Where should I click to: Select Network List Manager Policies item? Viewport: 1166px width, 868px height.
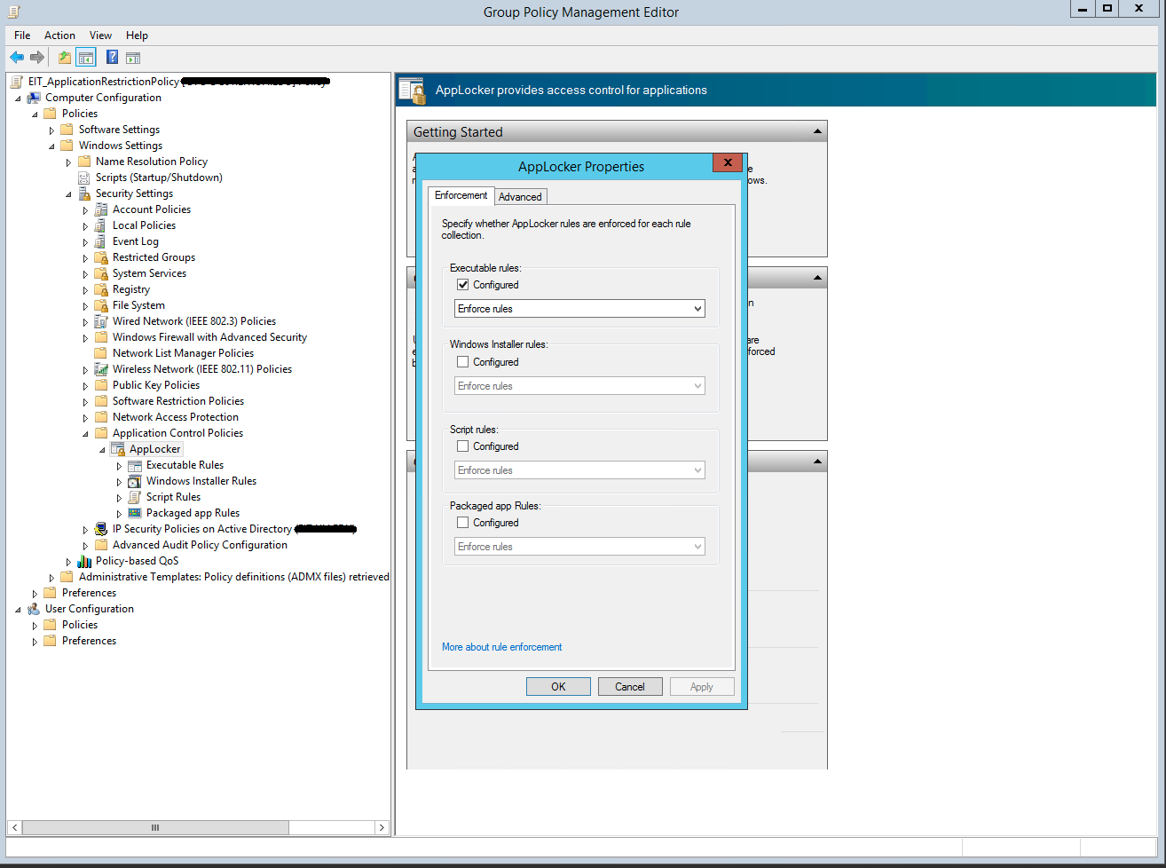pyautogui.click(x=183, y=353)
